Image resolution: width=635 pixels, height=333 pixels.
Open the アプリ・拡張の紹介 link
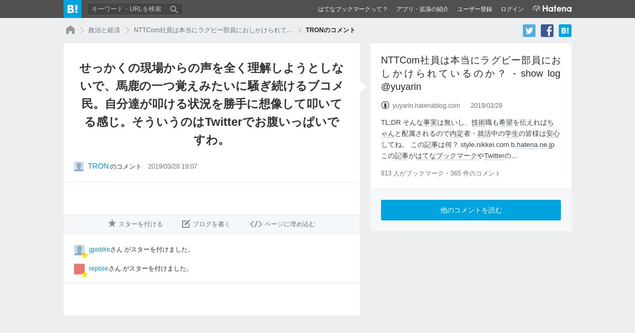[422, 9]
